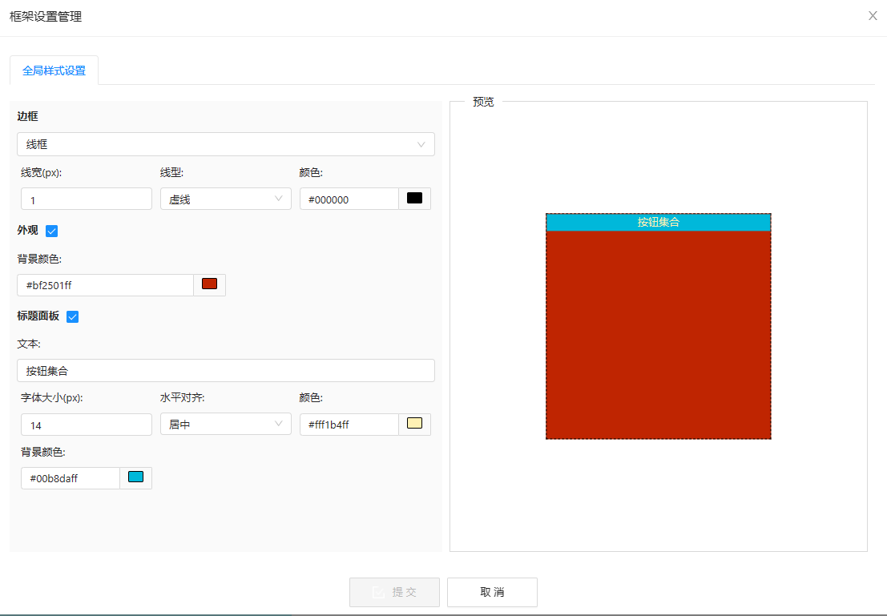Click the 字体大小(px): label

point(52,397)
